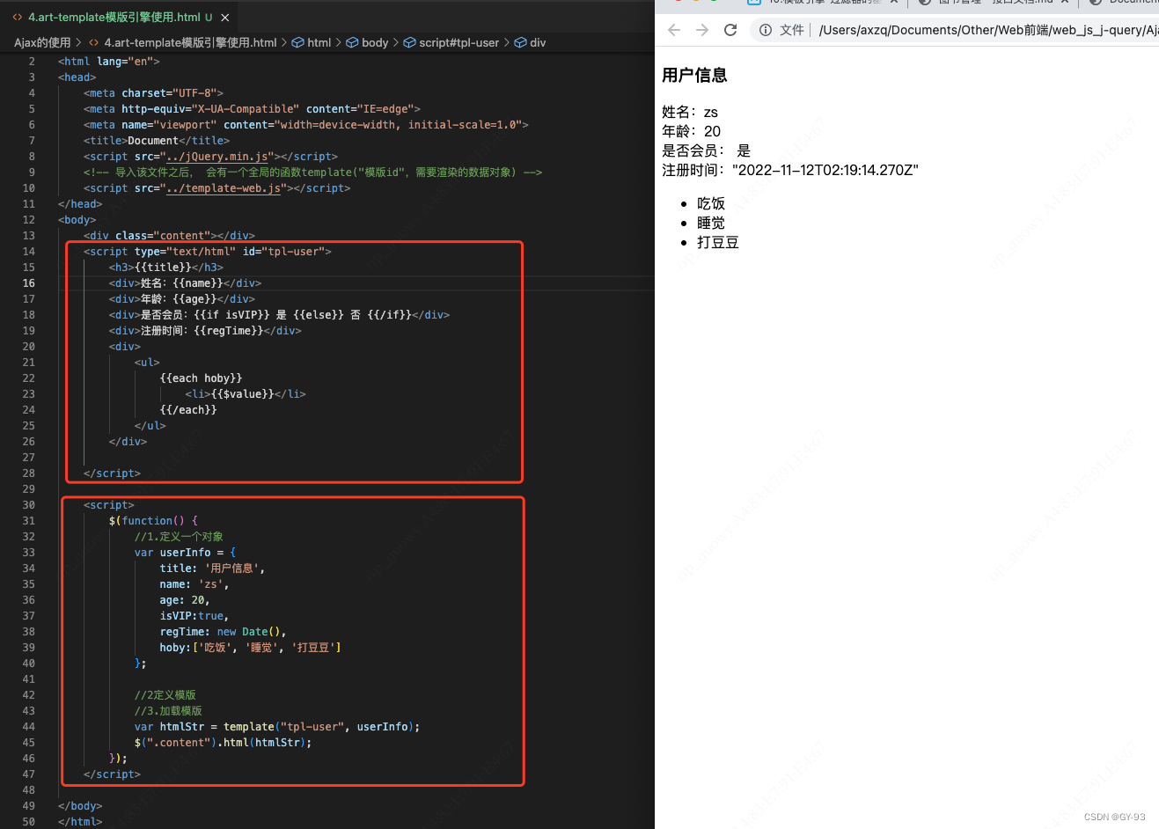Click the {{$value}} list item expression
The image size is (1159, 829).
pos(242,394)
